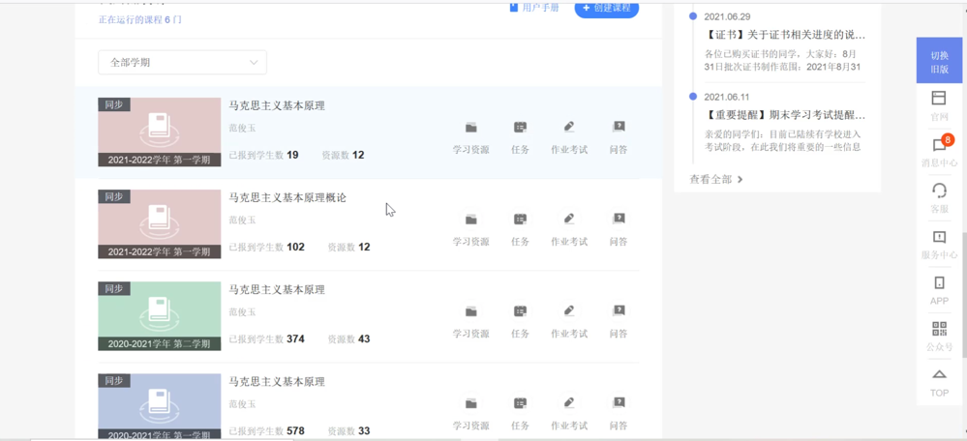Image resolution: width=967 pixels, height=441 pixels.
Task: Open 作业考试 icon for 2020-2021 第二学期 course
Action: (x=569, y=311)
